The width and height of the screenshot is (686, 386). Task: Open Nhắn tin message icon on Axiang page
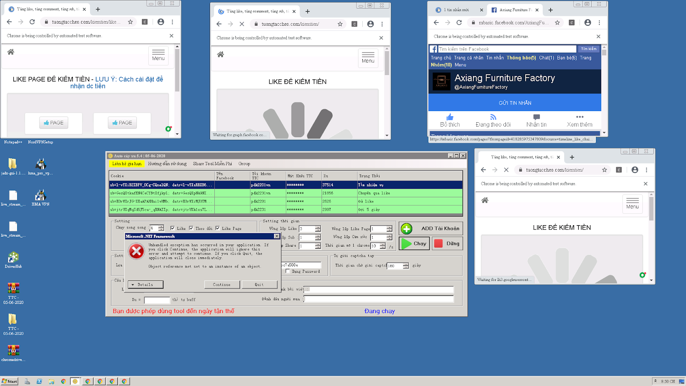pos(536,117)
